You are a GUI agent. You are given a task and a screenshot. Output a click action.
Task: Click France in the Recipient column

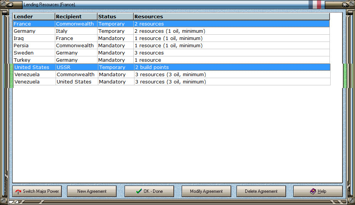pyautogui.click(x=76, y=38)
